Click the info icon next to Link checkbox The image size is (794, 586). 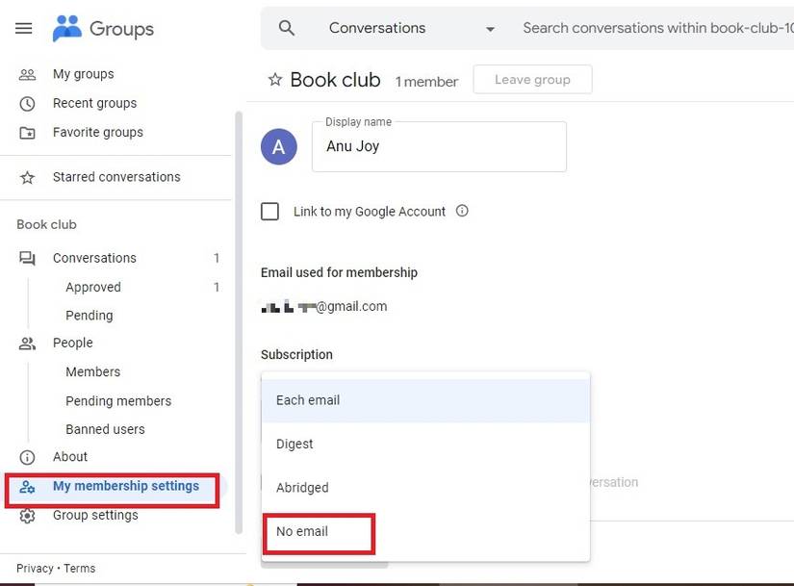(x=462, y=211)
